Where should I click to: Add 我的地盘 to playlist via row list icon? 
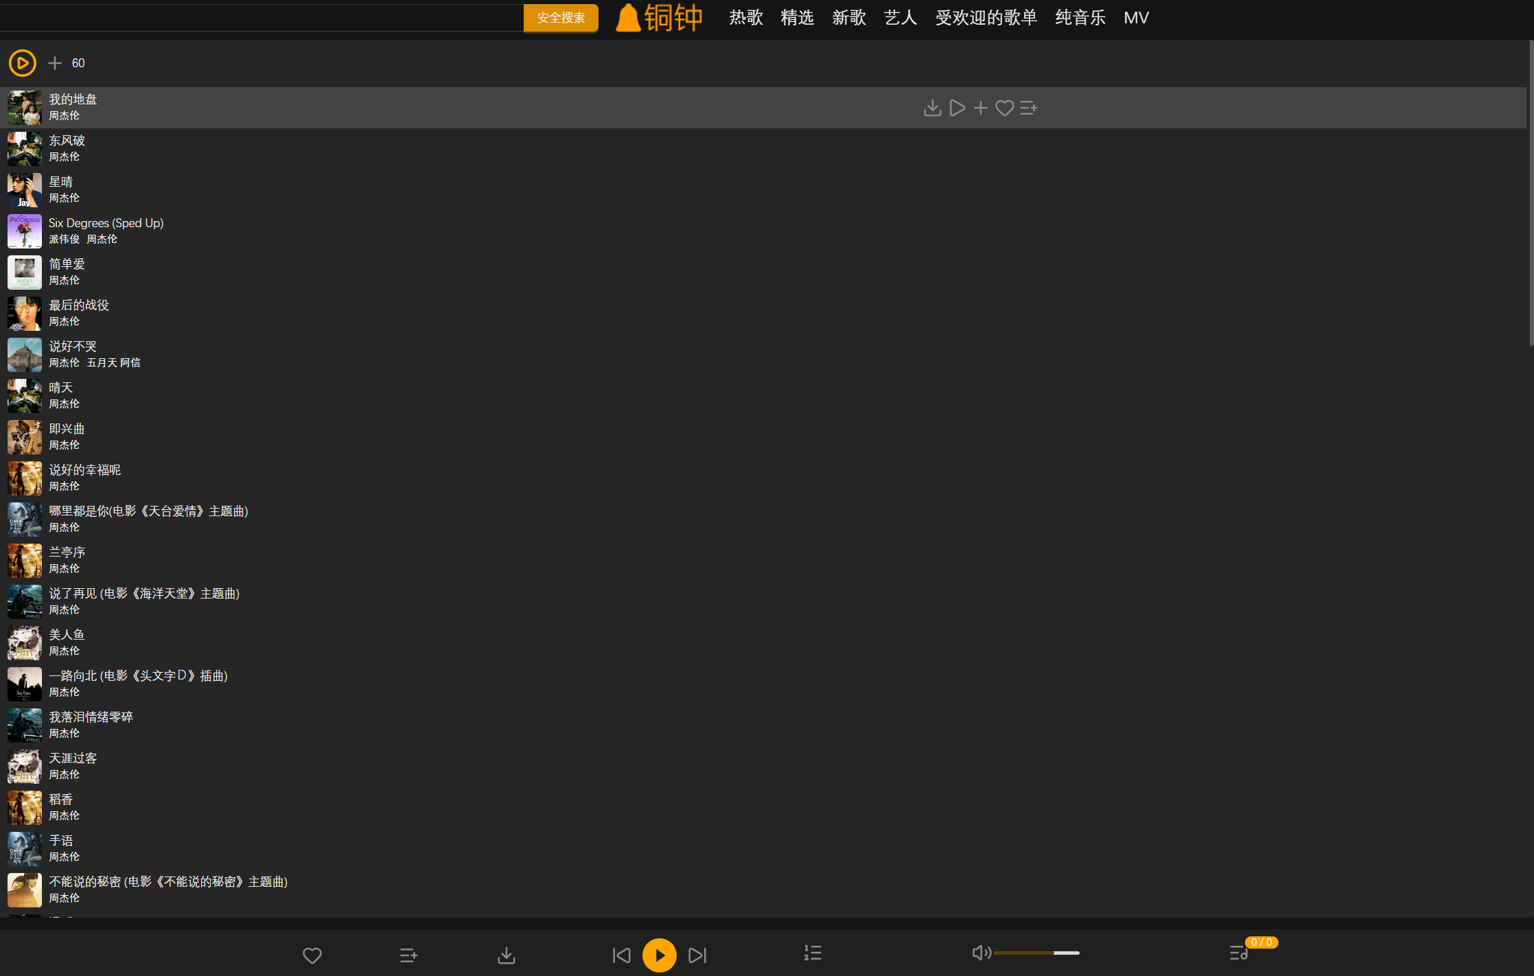[1028, 108]
